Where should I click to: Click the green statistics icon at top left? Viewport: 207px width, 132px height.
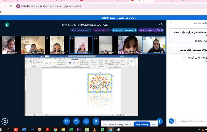coord(7,24)
